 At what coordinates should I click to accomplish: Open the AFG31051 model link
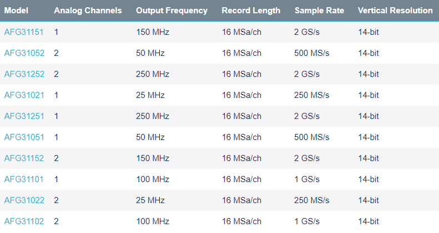(24, 137)
